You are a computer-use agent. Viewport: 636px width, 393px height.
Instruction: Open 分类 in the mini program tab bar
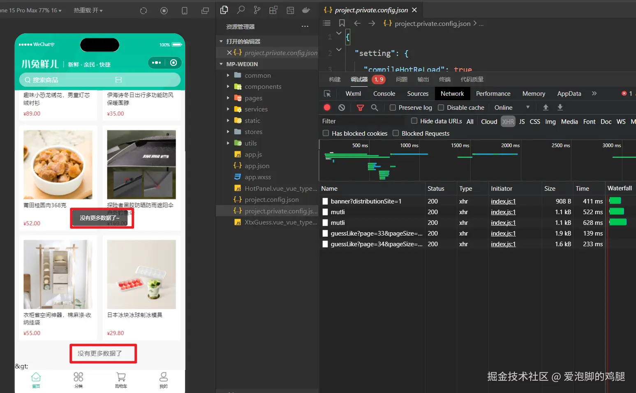(79, 380)
